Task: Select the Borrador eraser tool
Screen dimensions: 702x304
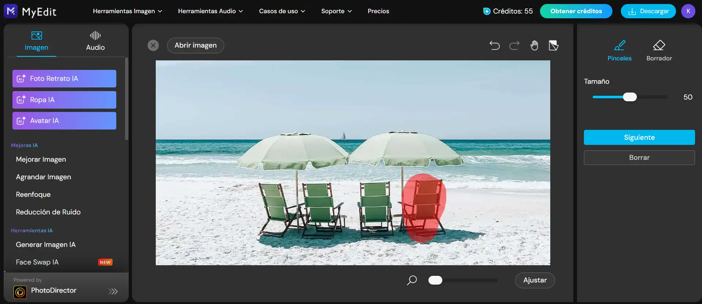Action: coord(659,50)
